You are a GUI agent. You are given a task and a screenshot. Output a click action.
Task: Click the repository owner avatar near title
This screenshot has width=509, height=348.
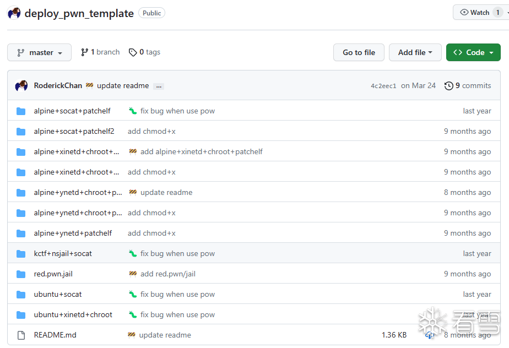14,13
